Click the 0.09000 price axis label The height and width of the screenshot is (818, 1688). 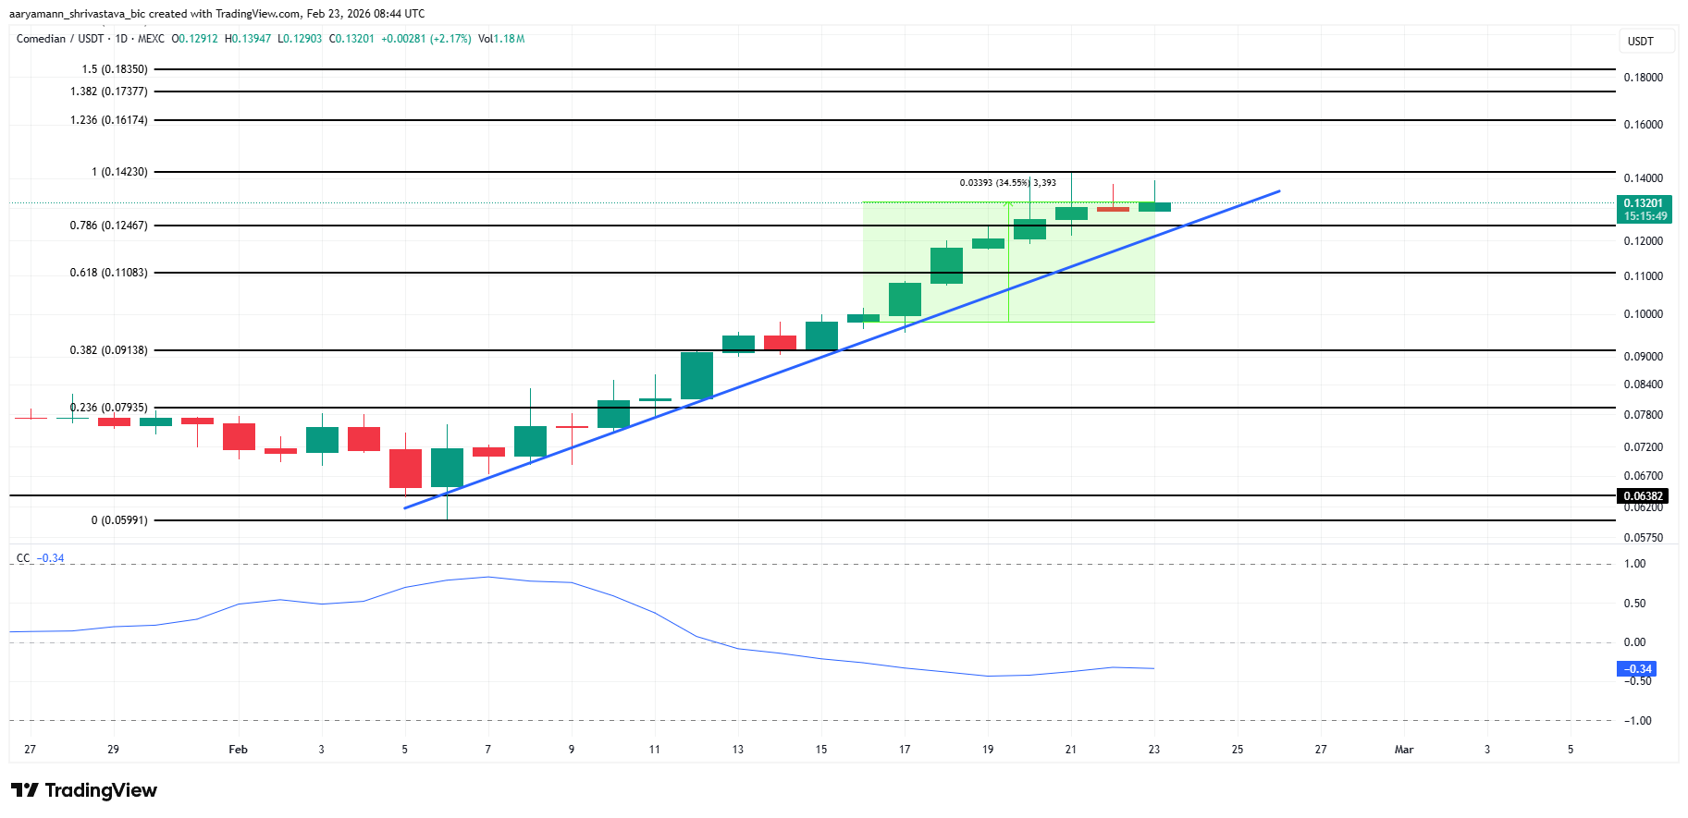[x=1644, y=357]
